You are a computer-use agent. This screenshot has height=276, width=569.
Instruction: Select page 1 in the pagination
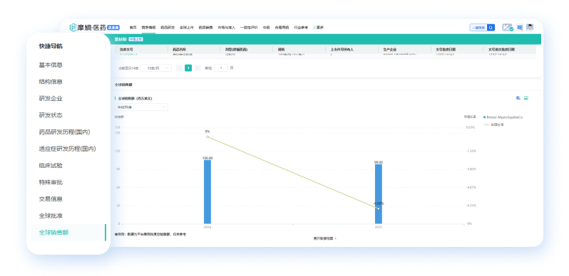[188, 68]
